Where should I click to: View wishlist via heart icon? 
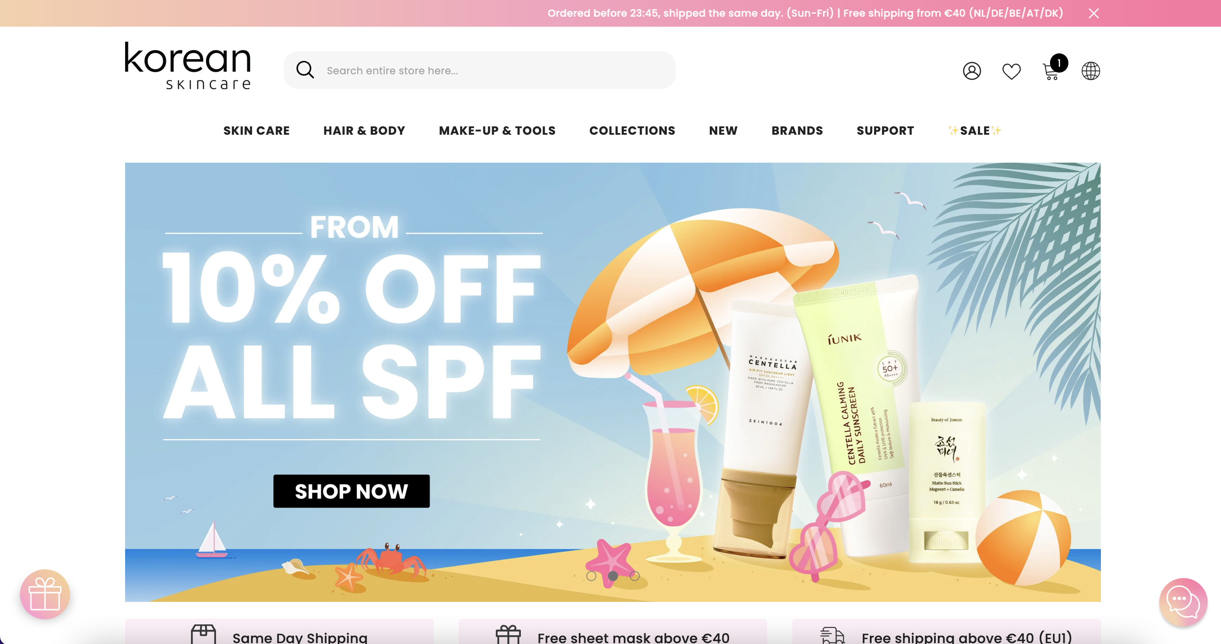[x=1011, y=71]
